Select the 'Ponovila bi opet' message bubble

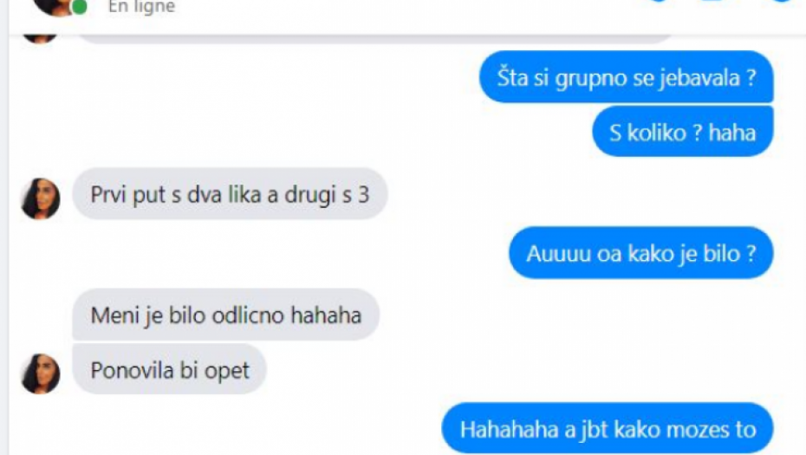[169, 370]
